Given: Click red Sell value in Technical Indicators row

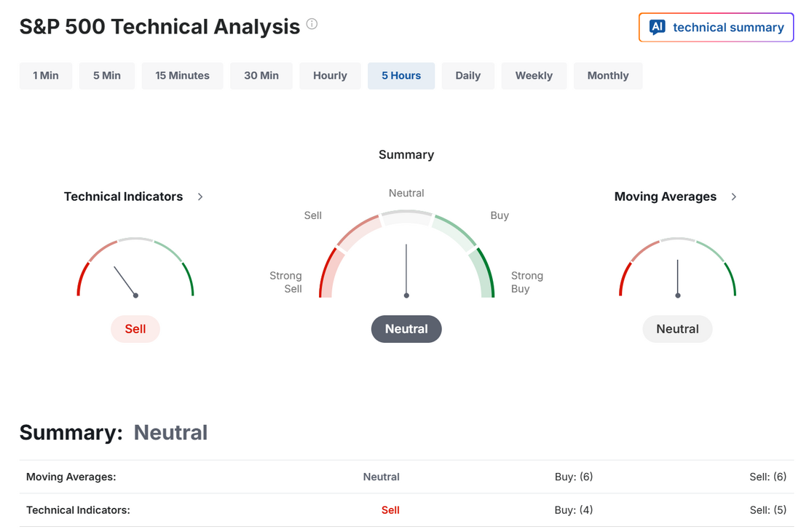Looking at the screenshot, I should tap(390, 510).
